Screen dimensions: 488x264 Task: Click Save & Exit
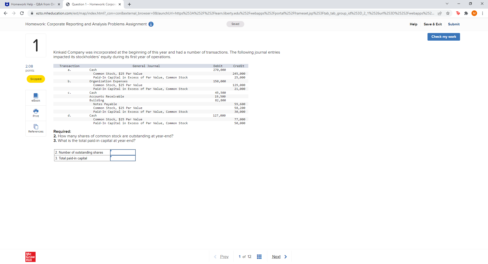(433, 24)
